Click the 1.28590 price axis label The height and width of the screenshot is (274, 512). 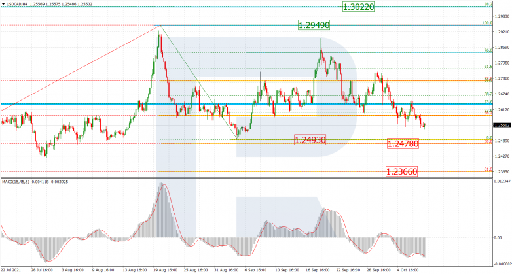tap(502, 48)
